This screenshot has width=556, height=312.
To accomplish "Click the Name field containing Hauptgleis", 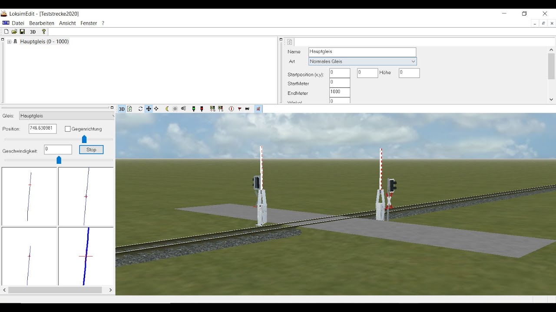I will coord(362,52).
